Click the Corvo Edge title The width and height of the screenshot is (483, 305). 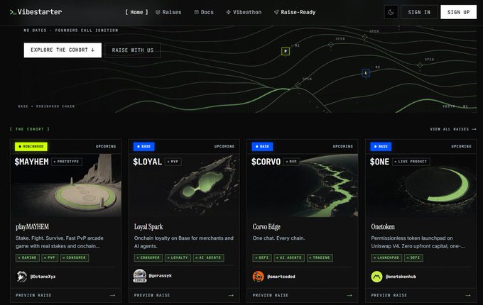tap(266, 227)
